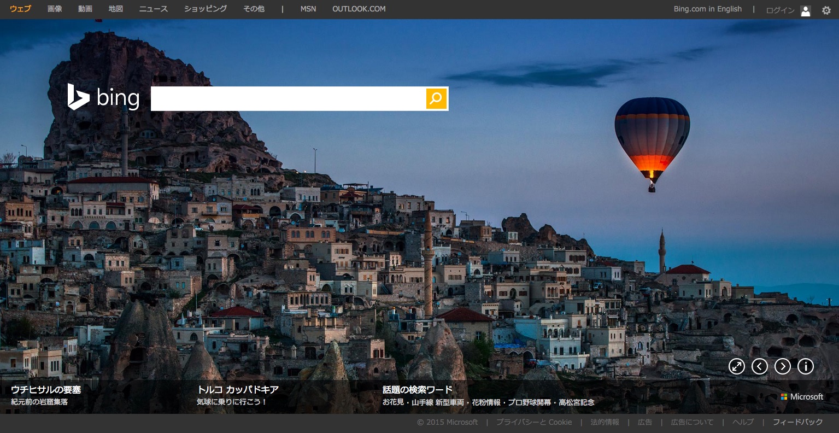Viewport: 839px width, 433px height.
Task: Click the orange search magnifier button
Action: (x=436, y=98)
